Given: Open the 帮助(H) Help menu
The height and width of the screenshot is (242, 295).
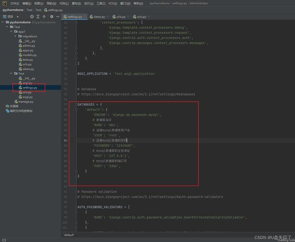Looking at the screenshot, I should click(x=138, y=3).
